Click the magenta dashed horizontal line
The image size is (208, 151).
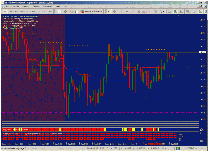(100, 113)
